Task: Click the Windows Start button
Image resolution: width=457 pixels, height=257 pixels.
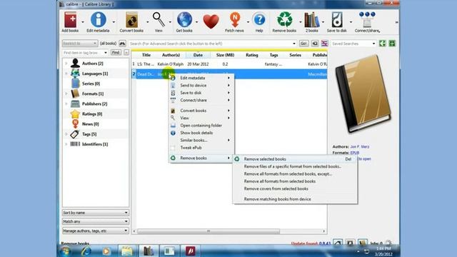Action: pyautogui.click(x=65, y=251)
